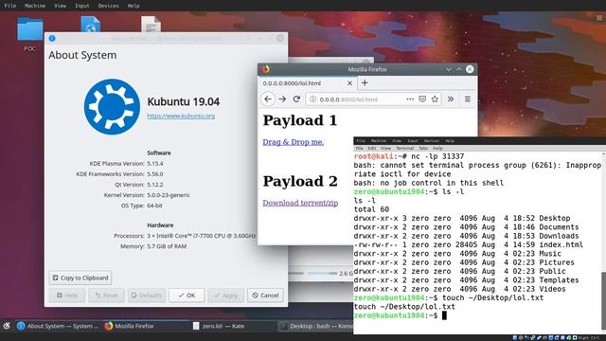Image resolution: width=606 pixels, height=341 pixels.
Task: Click the greyed Defaults button
Action: click(147, 296)
